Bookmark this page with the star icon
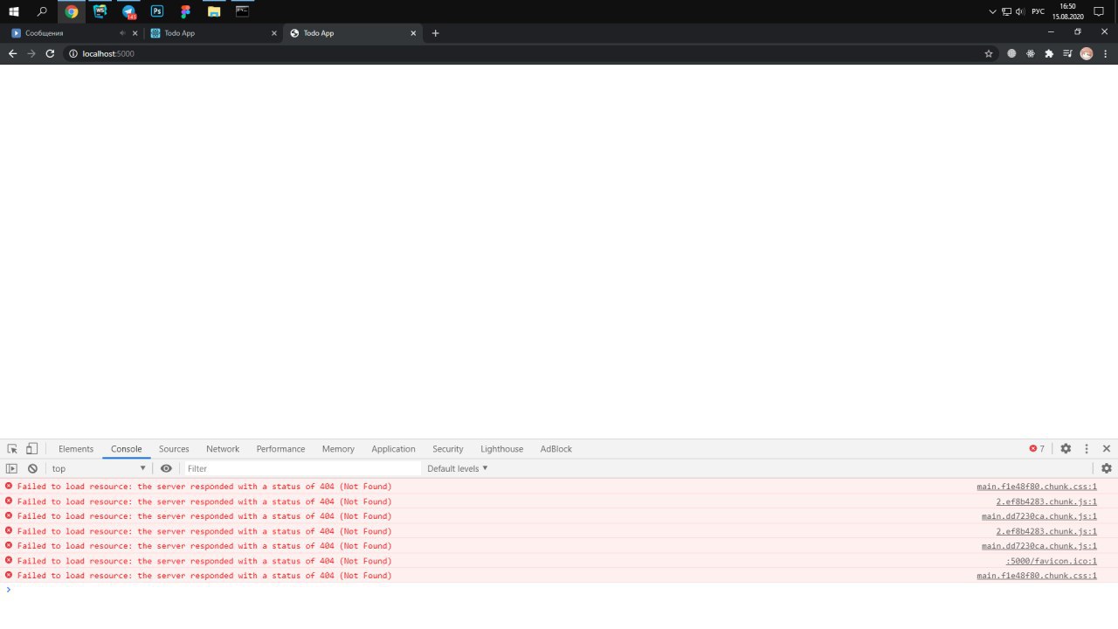The image size is (1118, 629). pos(989,53)
